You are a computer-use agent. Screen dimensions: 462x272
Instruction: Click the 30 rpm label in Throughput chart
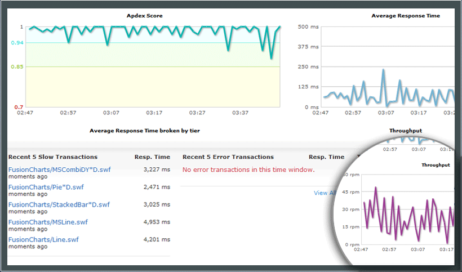[352, 209]
